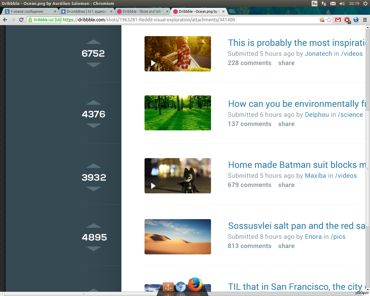The width and height of the screenshot is (370, 296).
Task: Downvote the post with 4376 points
Action: pos(93,125)
